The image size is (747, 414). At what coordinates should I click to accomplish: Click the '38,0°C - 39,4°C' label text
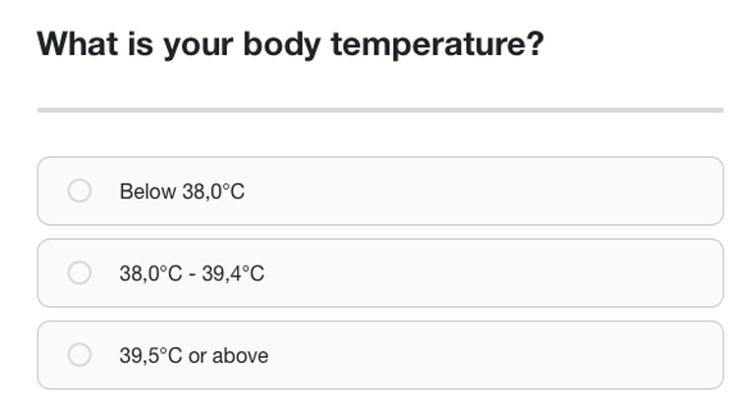(192, 273)
